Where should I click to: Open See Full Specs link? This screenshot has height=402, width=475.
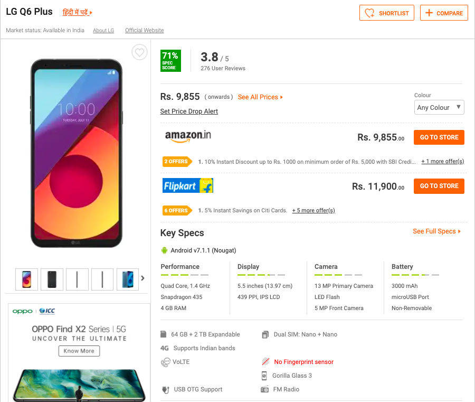(x=436, y=231)
